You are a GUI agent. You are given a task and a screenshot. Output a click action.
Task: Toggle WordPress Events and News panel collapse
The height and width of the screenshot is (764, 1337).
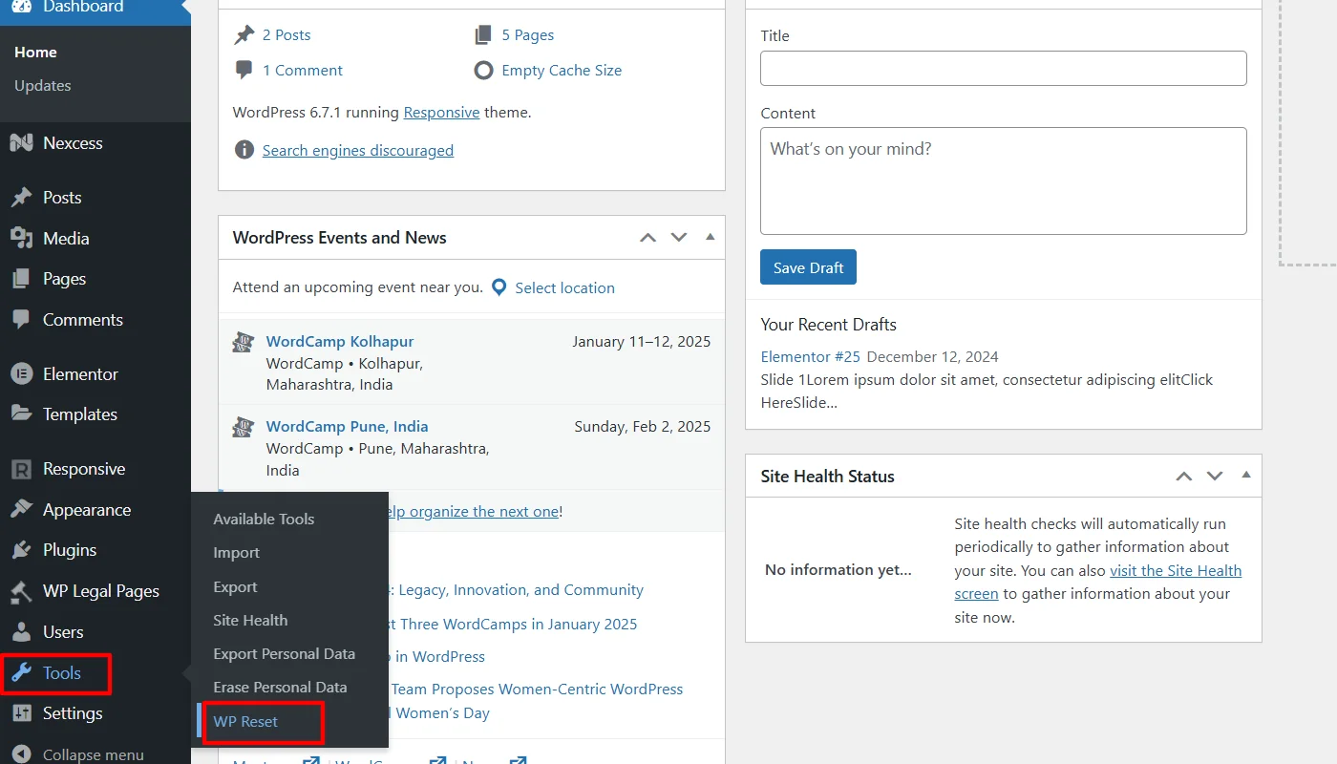(x=710, y=237)
